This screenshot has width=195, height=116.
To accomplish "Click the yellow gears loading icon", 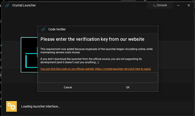I will pyautogui.click(x=12, y=106).
